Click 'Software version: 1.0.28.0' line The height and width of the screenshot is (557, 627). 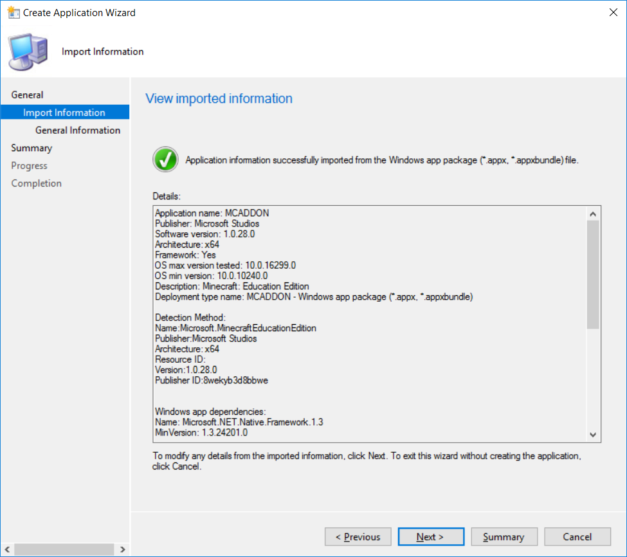[x=204, y=234]
